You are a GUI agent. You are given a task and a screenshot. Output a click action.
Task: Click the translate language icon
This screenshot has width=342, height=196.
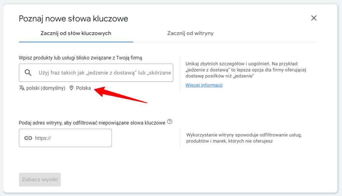point(22,88)
